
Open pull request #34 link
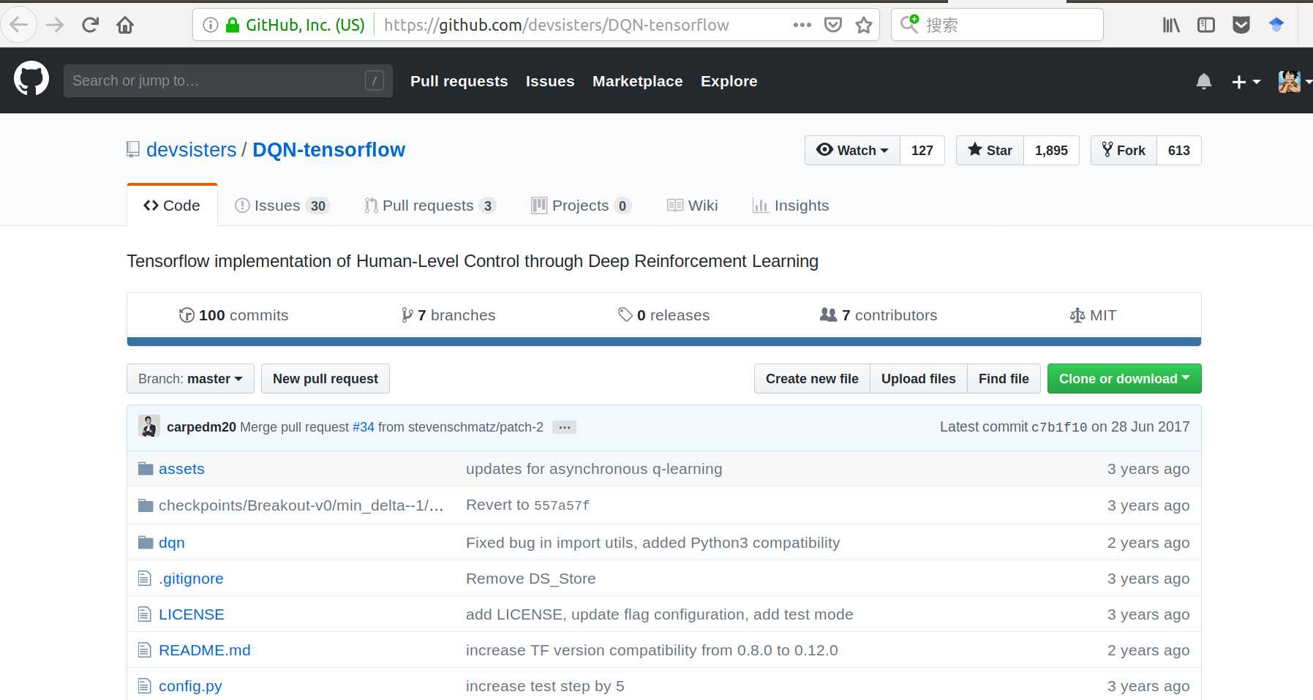pyautogui.click(x=364, y=427)
